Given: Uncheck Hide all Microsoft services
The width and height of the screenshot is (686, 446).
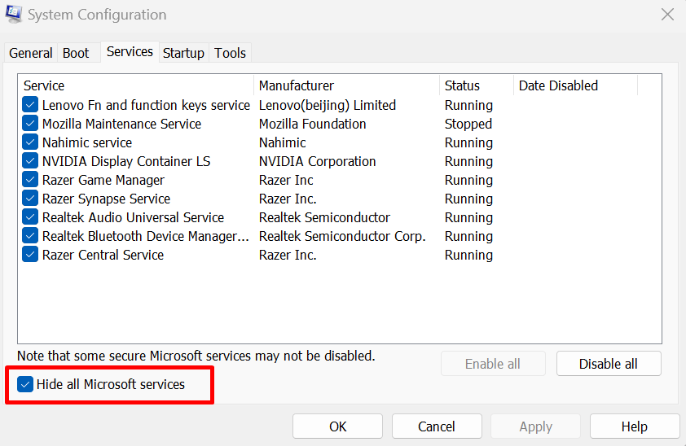Looking at the screenshot, I should 25,384.
